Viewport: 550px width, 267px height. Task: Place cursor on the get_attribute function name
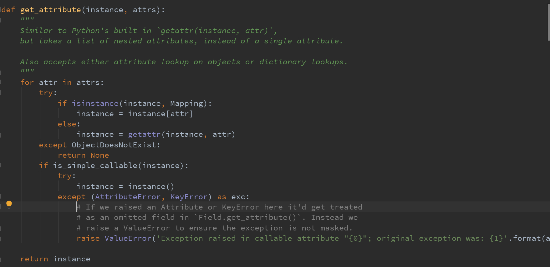coord(50,10)
